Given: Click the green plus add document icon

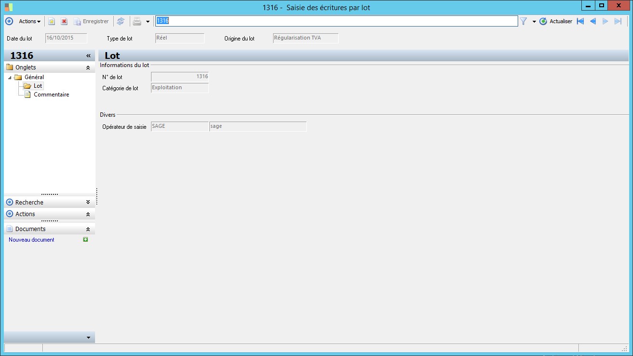Looking at the screenshot, I should pyautogui.click(x=85, y=239).
